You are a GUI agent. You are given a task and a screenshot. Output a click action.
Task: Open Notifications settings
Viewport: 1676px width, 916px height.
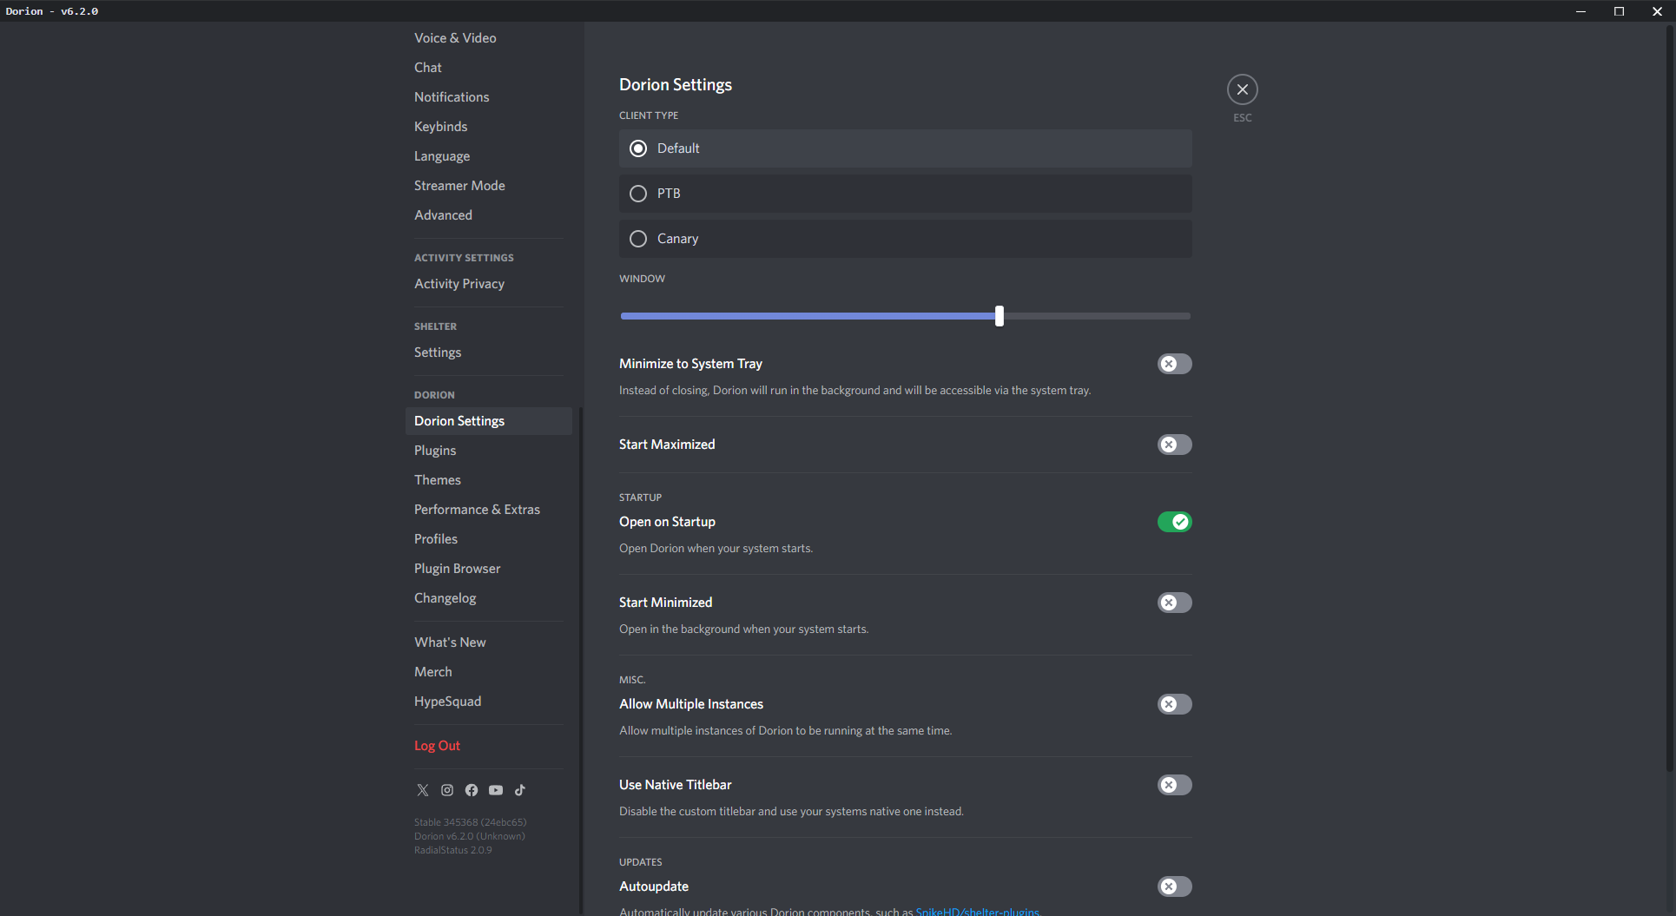coord(488,97)
